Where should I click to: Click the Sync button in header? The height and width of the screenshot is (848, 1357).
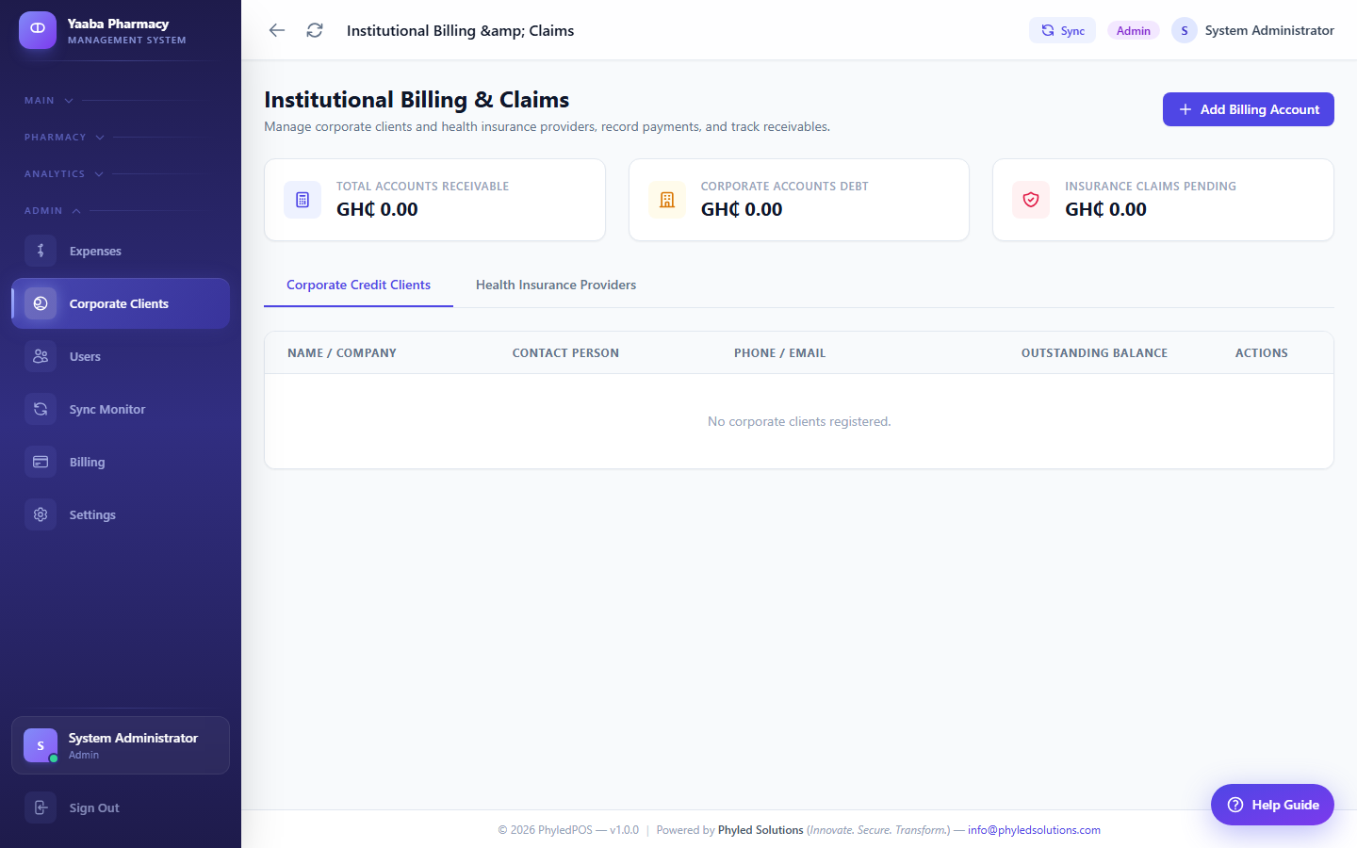(x=1062, y=30)
